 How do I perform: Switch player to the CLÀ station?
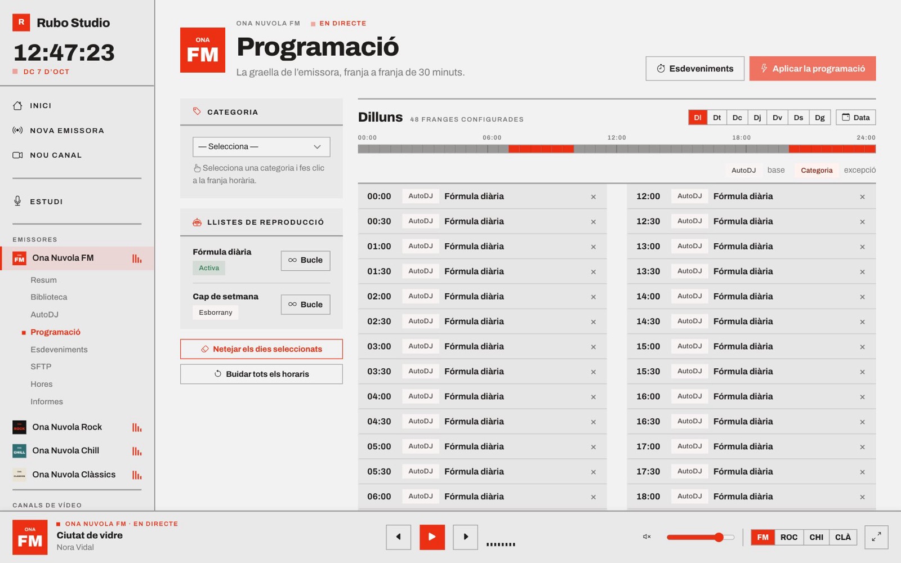pos(843,537)
